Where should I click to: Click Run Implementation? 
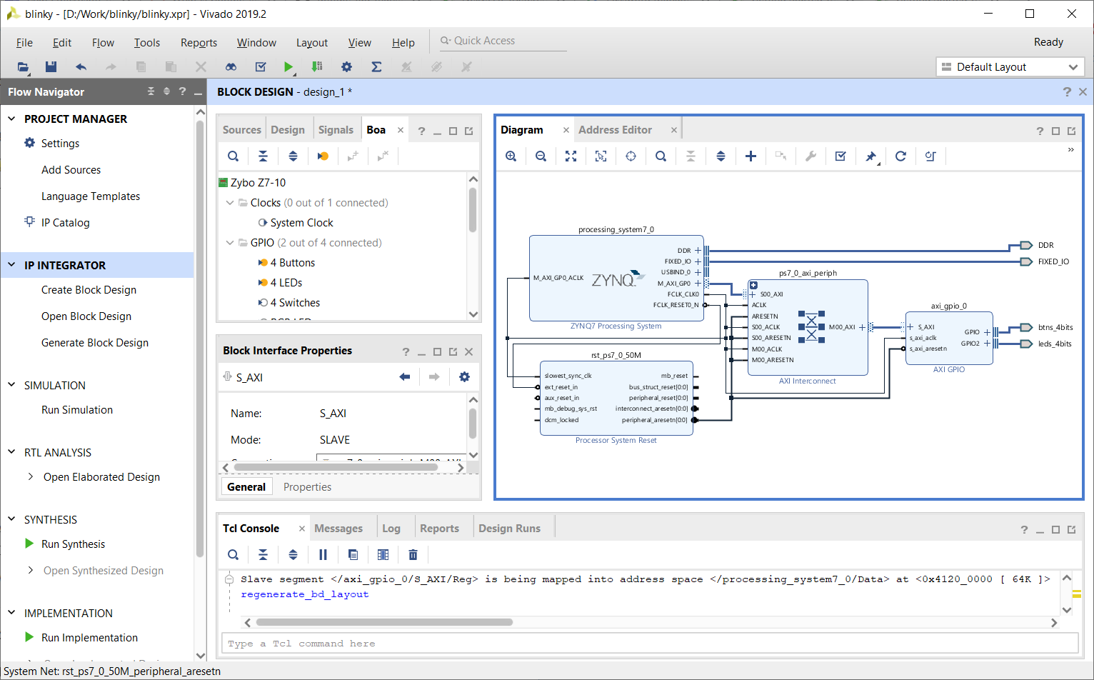89,637
